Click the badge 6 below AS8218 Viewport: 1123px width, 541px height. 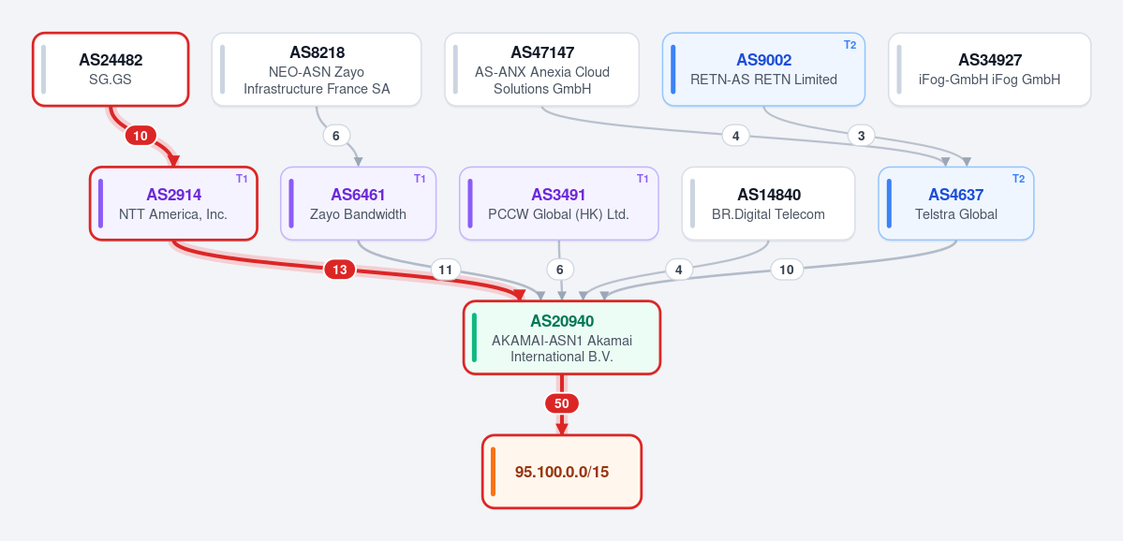(336, 135)
